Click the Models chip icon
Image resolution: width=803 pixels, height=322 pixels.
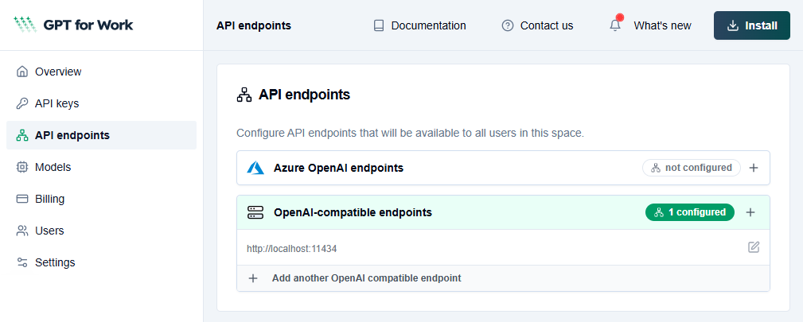pyautogui.click(x=22, y=167)
